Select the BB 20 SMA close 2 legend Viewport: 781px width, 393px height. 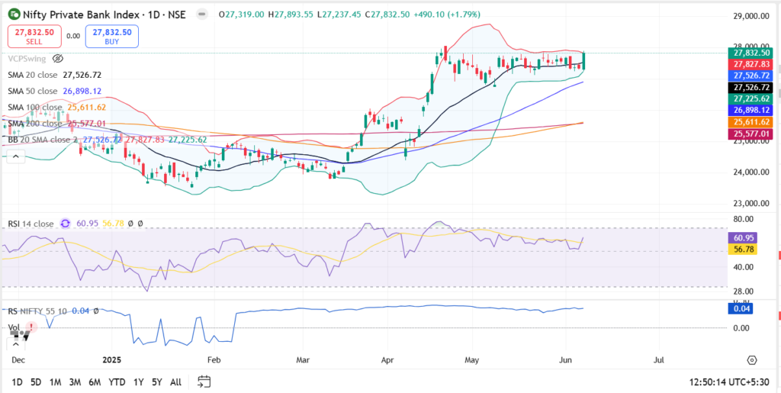[43, 140]
